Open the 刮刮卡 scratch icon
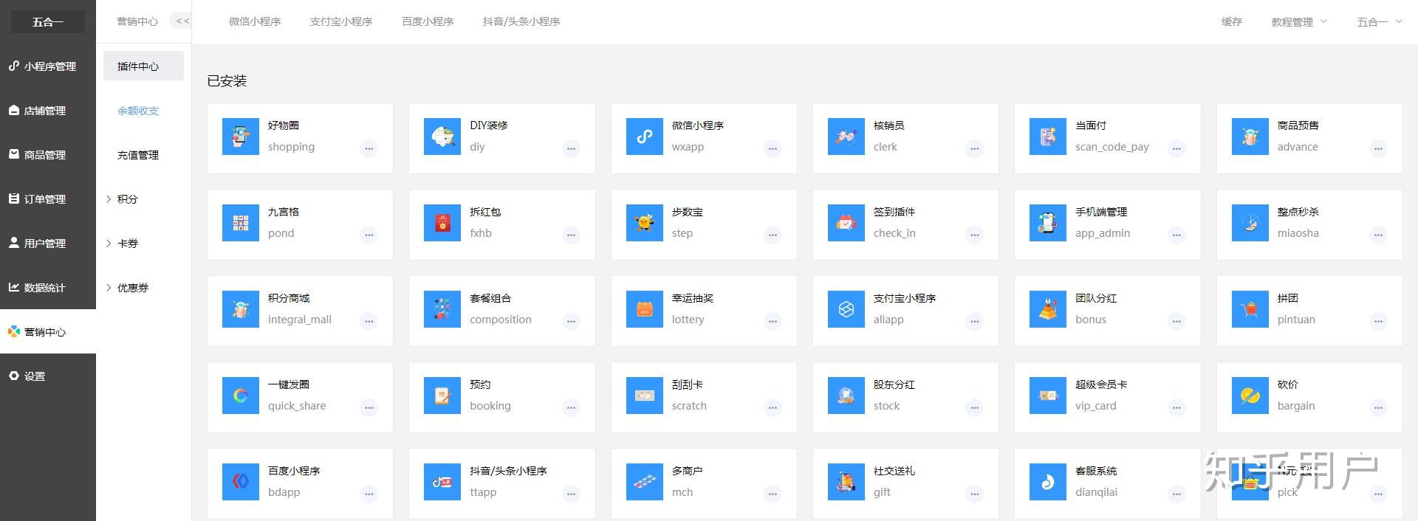This screenshot has width=1418, height=521. coord(645,396)
